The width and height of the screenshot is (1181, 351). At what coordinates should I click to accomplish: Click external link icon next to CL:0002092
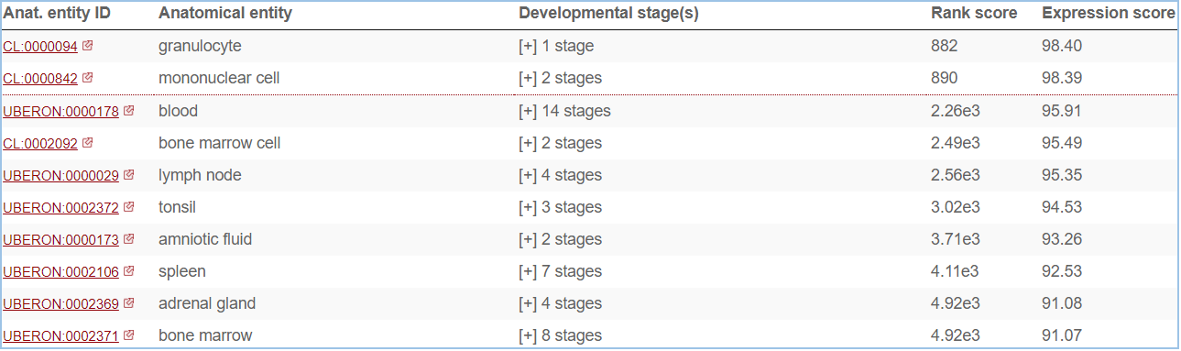click(x=88, y=143)
